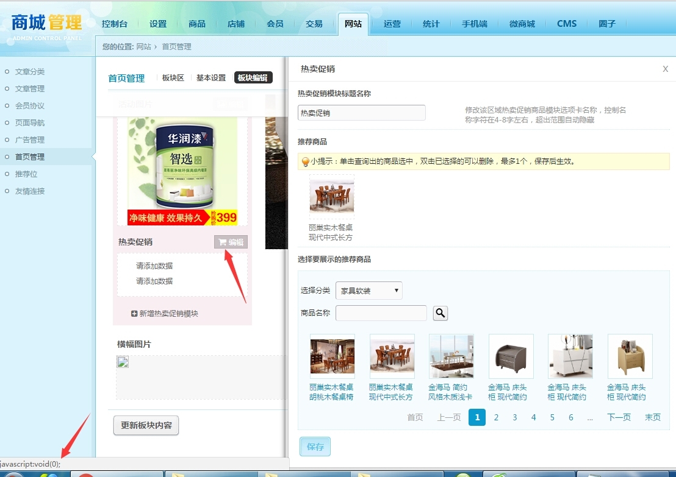Go to page 2 in pagination

point(496,417)
